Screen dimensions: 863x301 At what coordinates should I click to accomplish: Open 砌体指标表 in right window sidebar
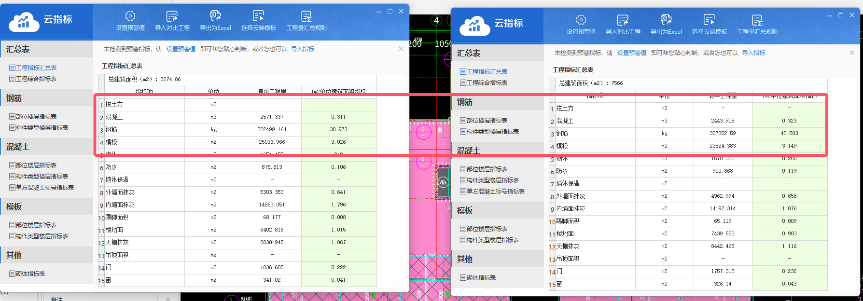(x=478, y=277)
